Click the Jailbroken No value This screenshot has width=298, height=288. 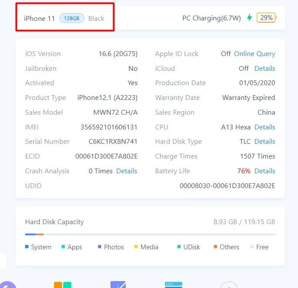133,68
